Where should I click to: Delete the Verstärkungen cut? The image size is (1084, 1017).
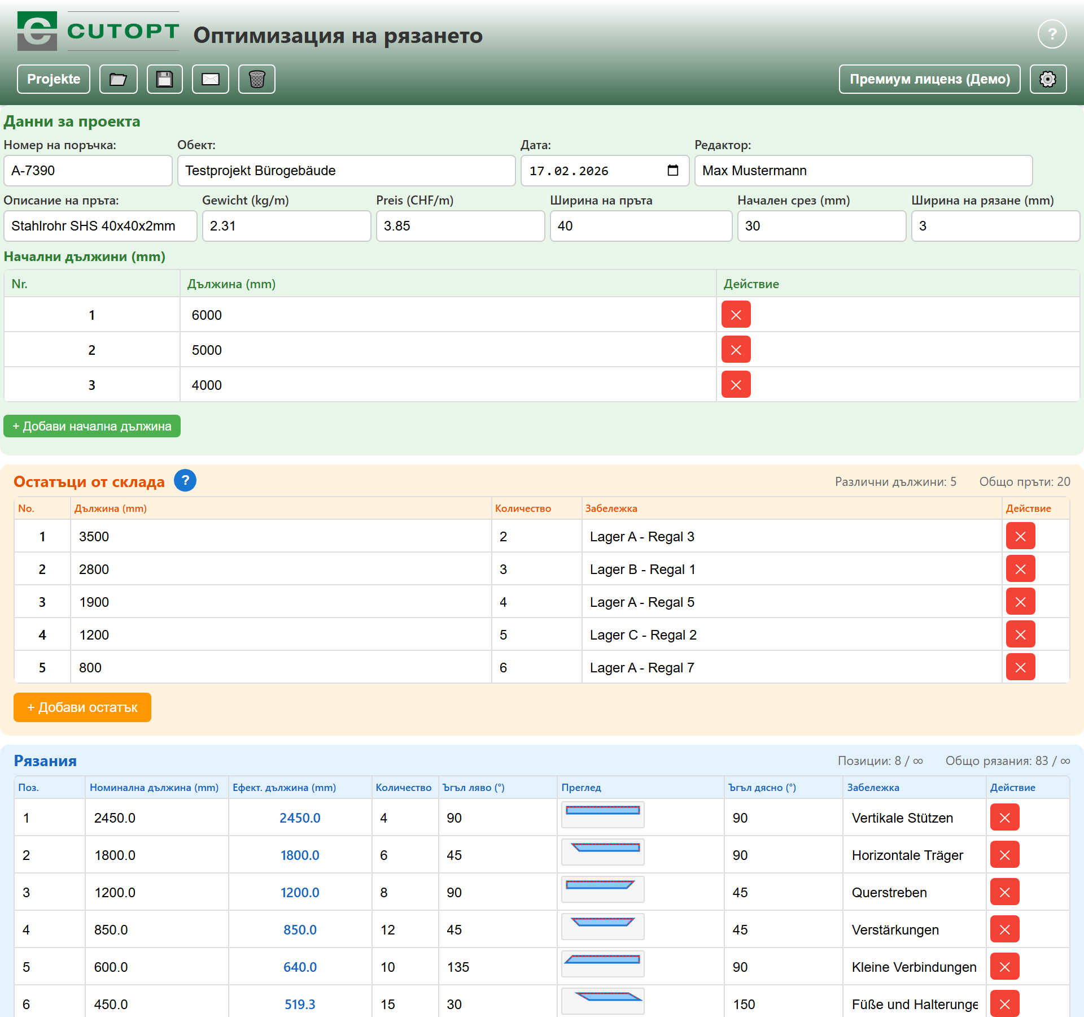point(1005,929)
